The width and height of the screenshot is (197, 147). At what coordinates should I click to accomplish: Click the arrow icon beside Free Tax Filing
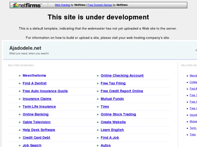point(98,83)
